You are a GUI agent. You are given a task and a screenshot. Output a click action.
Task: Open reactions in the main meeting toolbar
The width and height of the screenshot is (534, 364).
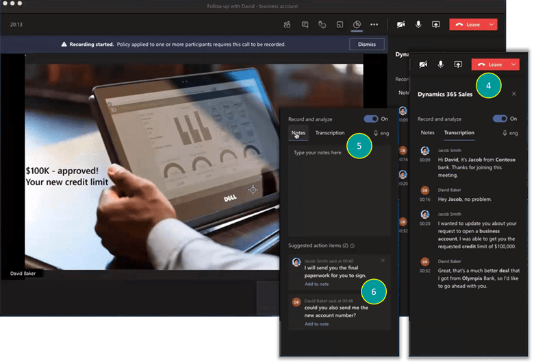pyautogui.click(x=322, y=25)
